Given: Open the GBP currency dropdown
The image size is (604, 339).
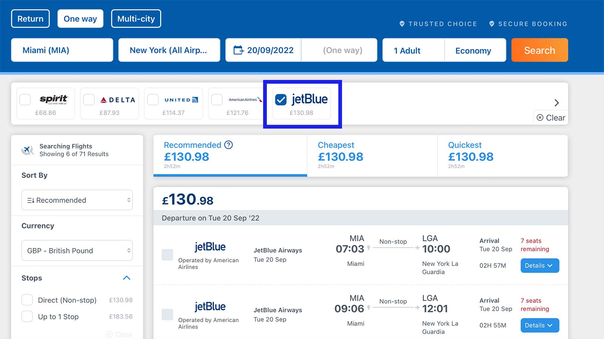Looking at the screenshot, I should tap(77, 250).
